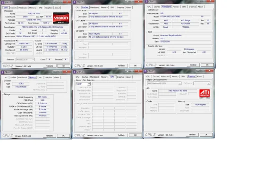264x181 pixels.
Task: Select Graphics tab in the Mainboard-tab window
Action: pos(192,7)
